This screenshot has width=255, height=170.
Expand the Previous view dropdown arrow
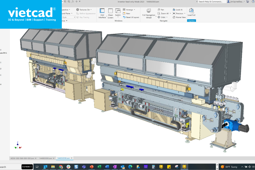pyautogui.click(x=185, y=14)
